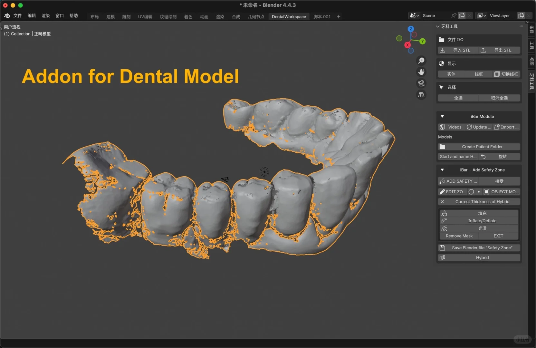Toggle 切换线框 cube icon button
The height and width of the screenshot is (348, 536).
(506, 74)
